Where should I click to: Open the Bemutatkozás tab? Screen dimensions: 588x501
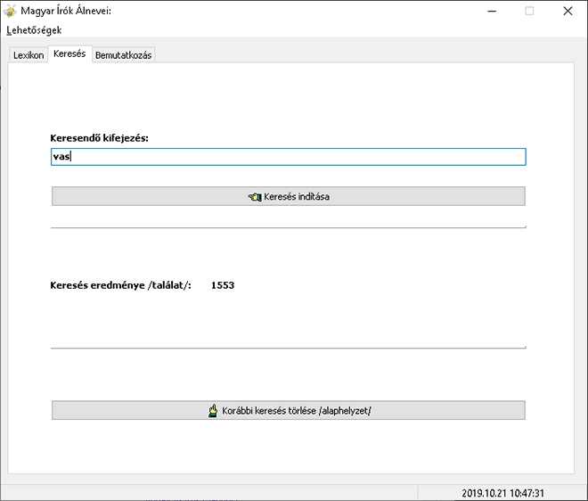click(x=123, y=55)
